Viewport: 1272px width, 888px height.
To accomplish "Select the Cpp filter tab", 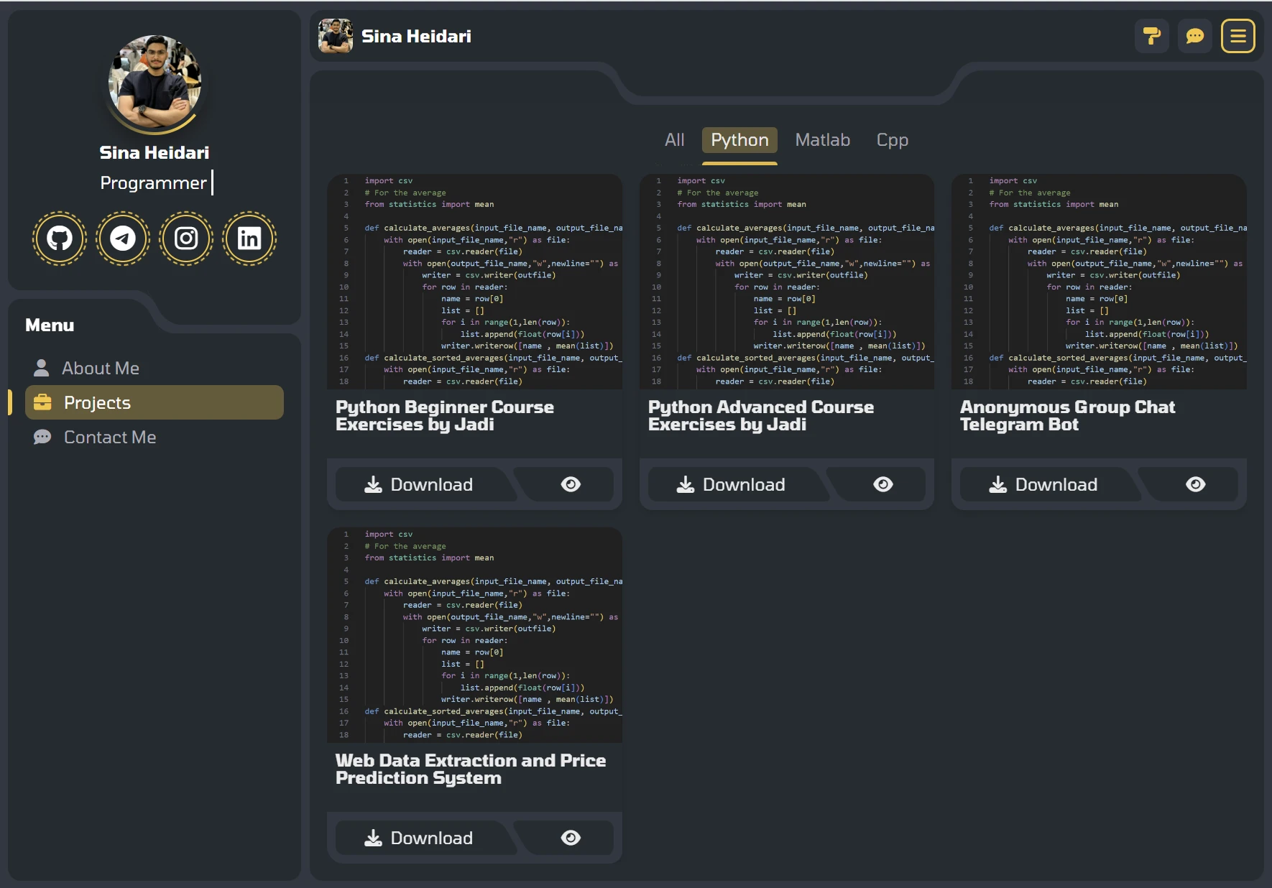I will click(x=892, y=140).
